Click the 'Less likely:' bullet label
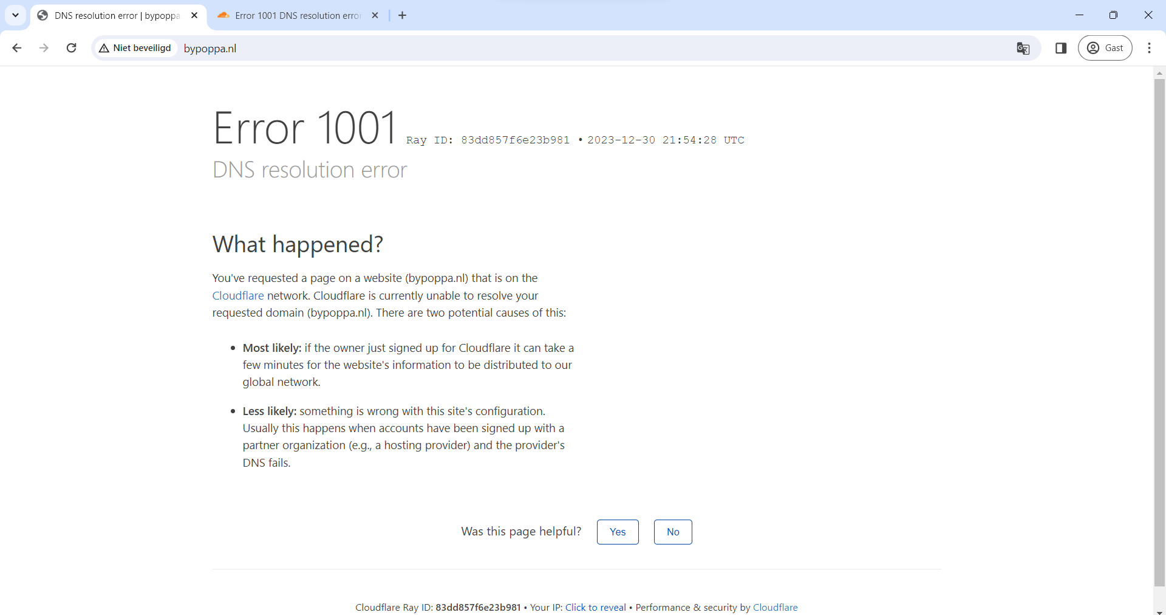Screen dimensions: 1166x615 (x=270, y=411)
